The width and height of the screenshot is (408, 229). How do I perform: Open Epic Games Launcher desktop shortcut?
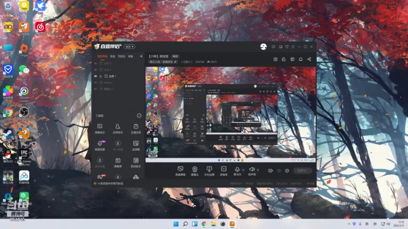click(24, 157)
